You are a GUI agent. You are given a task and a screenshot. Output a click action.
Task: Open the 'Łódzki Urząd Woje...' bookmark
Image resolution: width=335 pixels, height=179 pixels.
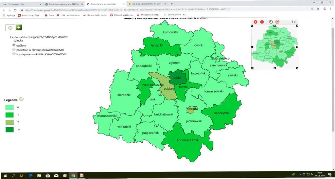pos(30,15)
